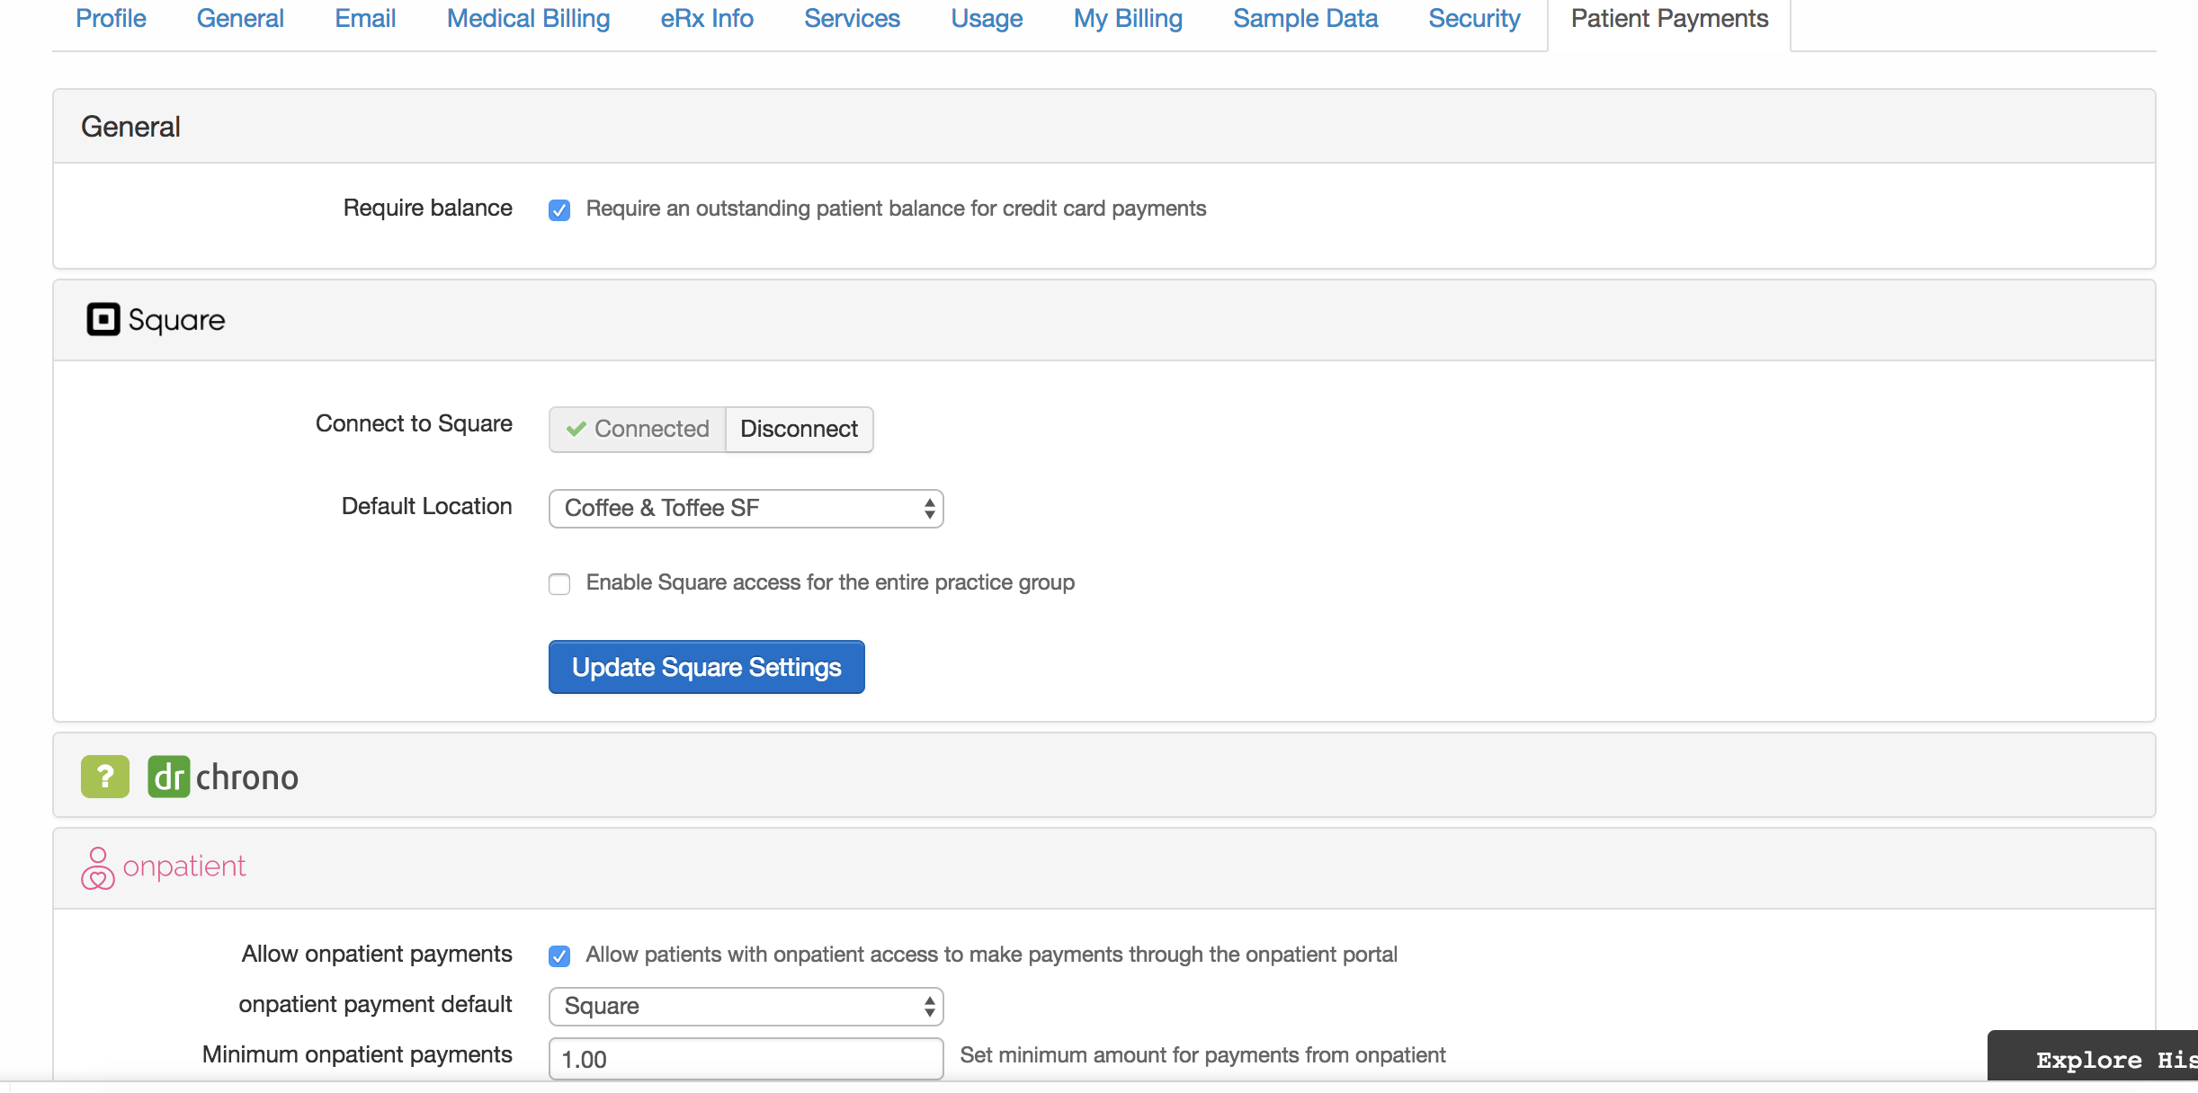Click the 'Enable Square access for the entire practice group' text
This screenshot has height=1093, width=2198.
pyautogui.click(x=830, y=582)
